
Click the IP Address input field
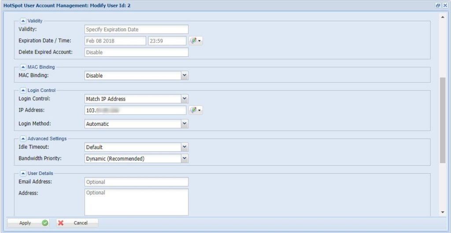[x=136, y=110]
